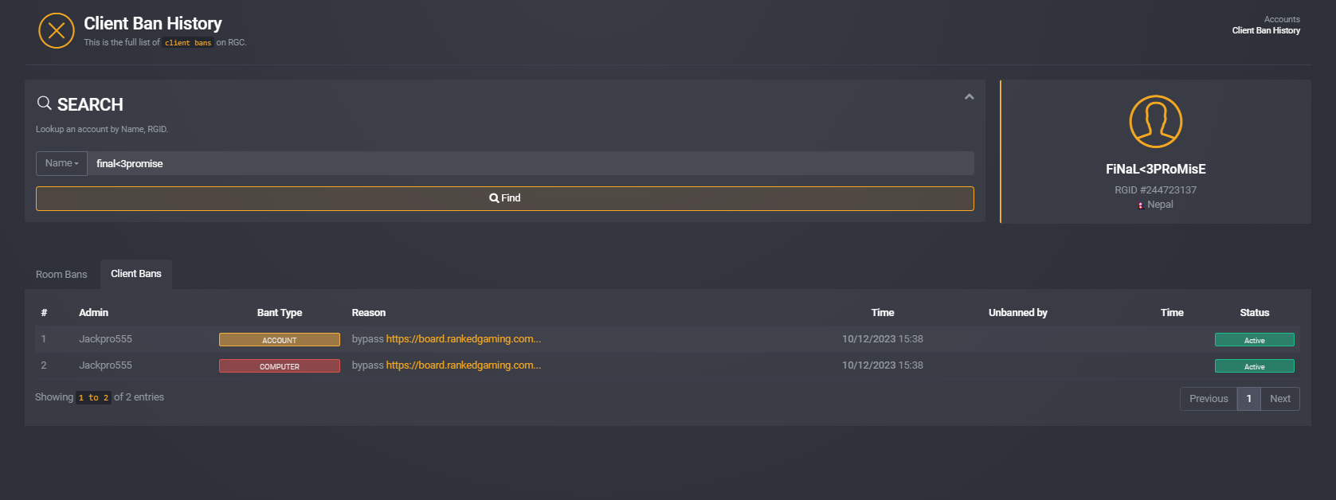Click the Nepal flag icon
Image resolution: width=1336 pixels, height=500 pixels.
pyautogui.click(x=1141, y=205)
